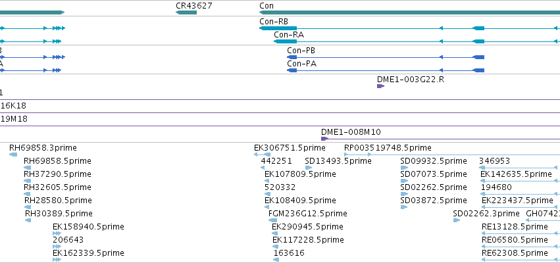This screenshot has width=560, height=263.
Task: Open the SD03872.5prime EST
Action: (x=404, y=207)
